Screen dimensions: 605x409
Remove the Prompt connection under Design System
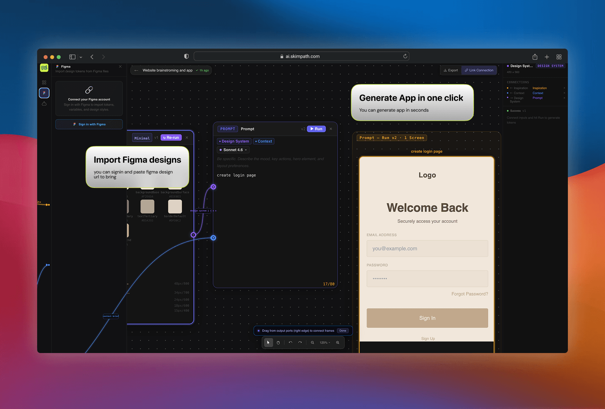[564, 98]
